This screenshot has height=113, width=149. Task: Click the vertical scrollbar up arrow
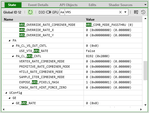[x=145, y=18]
